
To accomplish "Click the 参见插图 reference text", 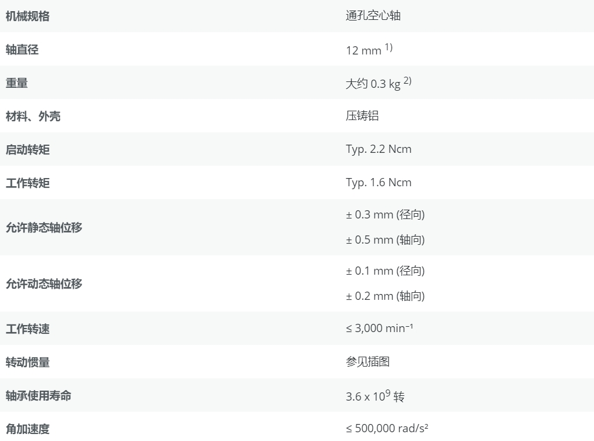I will coord(368,362).
